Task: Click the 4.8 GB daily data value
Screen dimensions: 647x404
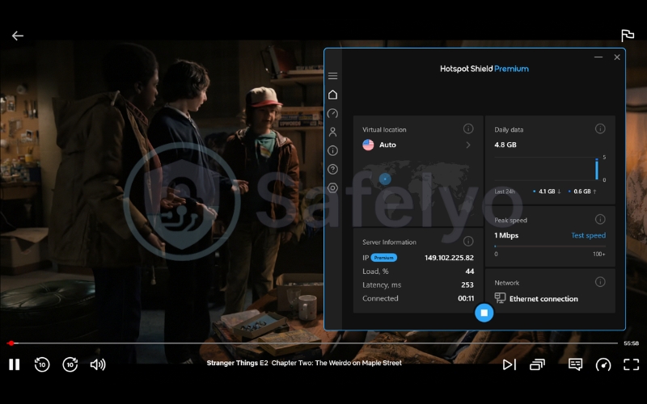Action: [505, 145]
